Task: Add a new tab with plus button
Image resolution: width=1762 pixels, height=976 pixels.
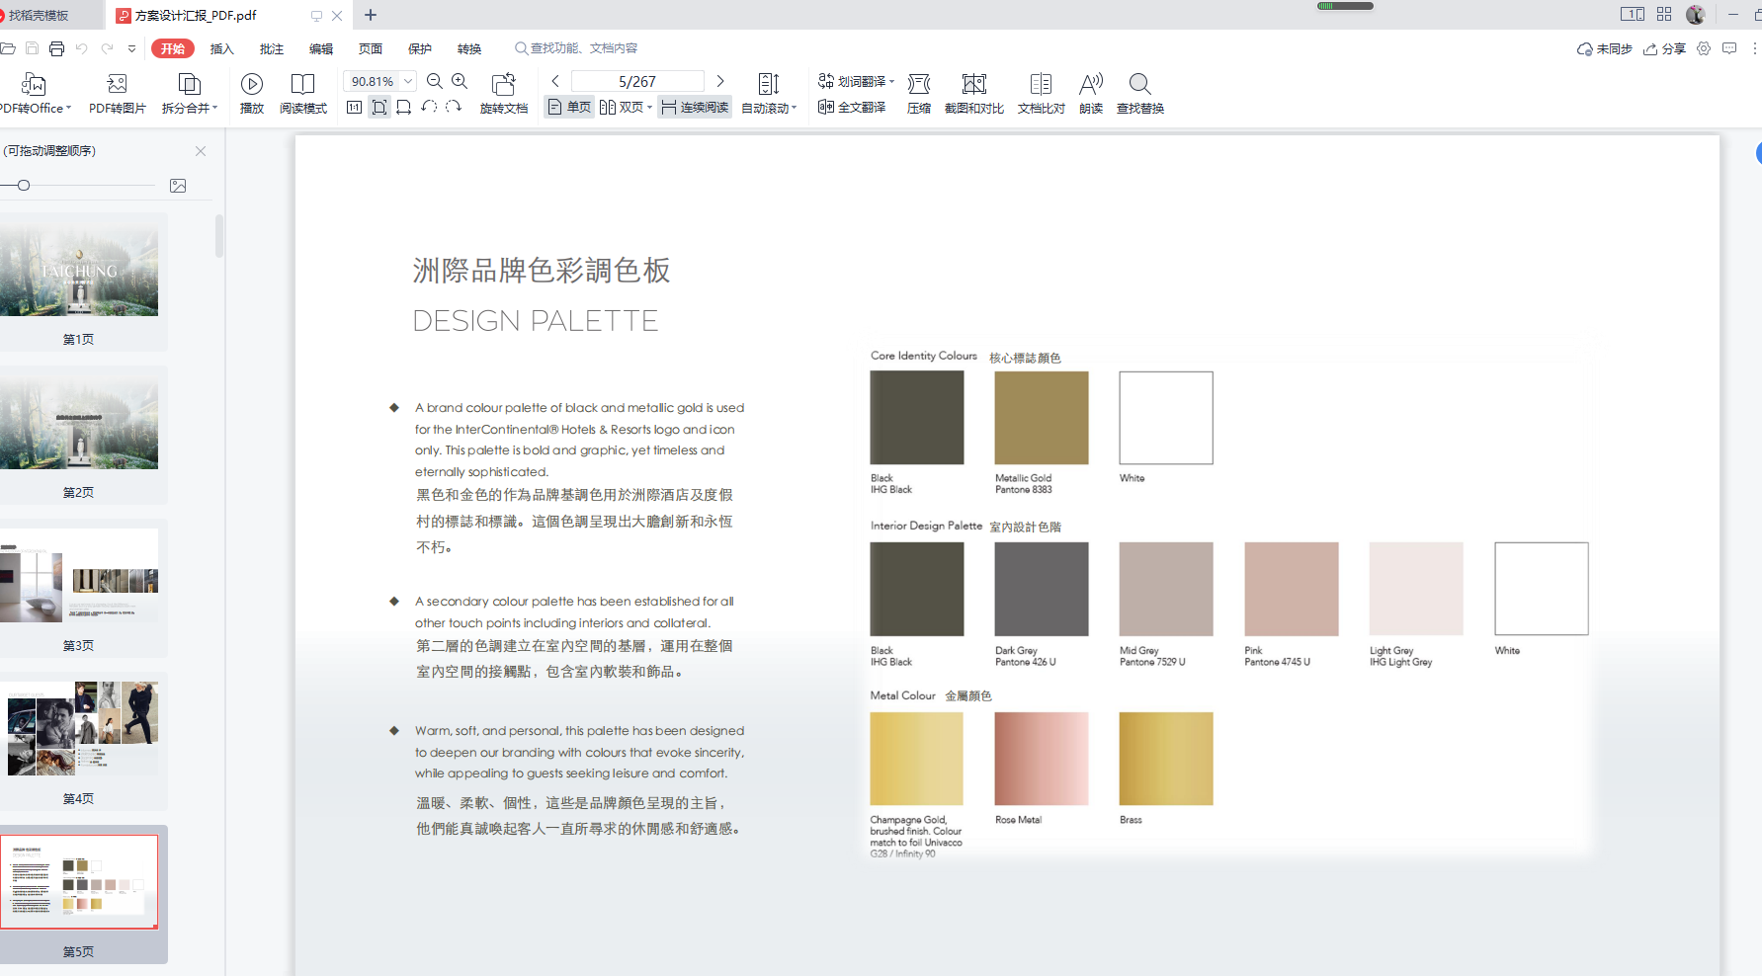Action: [371, 15]
